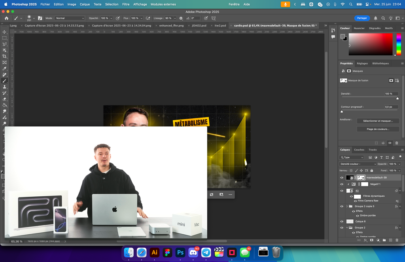Toggle the layer filter on/off switch
The height and width of the screenshot is (262, 405).
click(400, 157)
